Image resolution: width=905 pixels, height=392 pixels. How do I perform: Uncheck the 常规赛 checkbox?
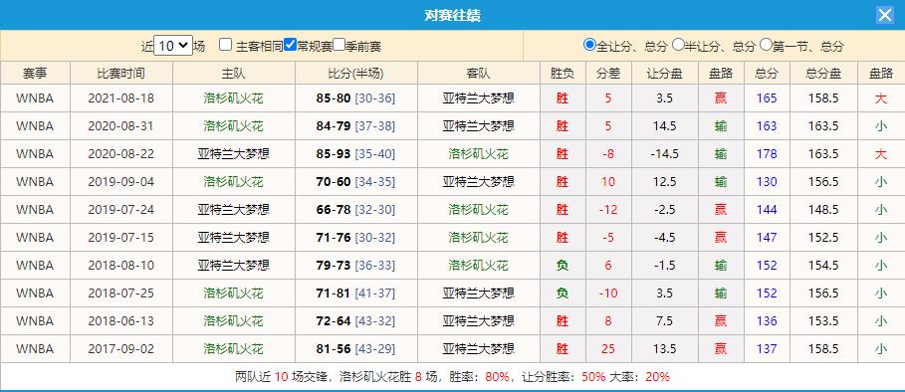click(291, 45)
